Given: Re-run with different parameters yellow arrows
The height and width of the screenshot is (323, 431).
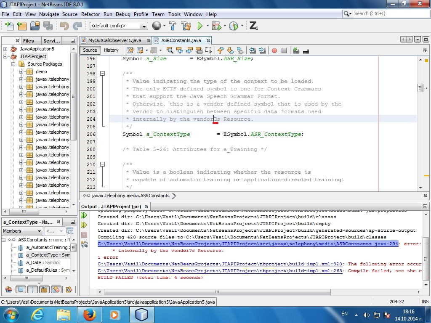Looking at the screenshot, I should tap(84, 225).
